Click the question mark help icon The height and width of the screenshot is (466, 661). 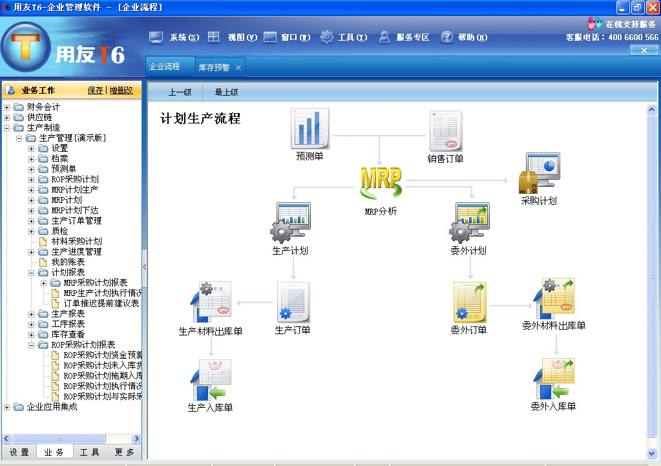pyautogui.click(x=447, y=37)
